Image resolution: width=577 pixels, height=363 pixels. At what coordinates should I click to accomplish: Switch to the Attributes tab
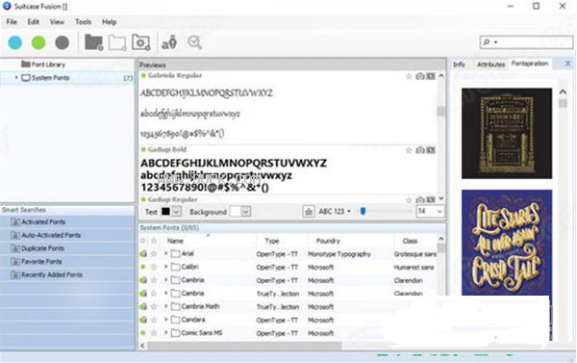click(x=490, y=65)
